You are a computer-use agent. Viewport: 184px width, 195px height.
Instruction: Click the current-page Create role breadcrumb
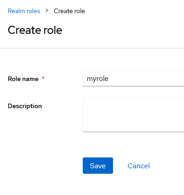[x=69, y=11]
